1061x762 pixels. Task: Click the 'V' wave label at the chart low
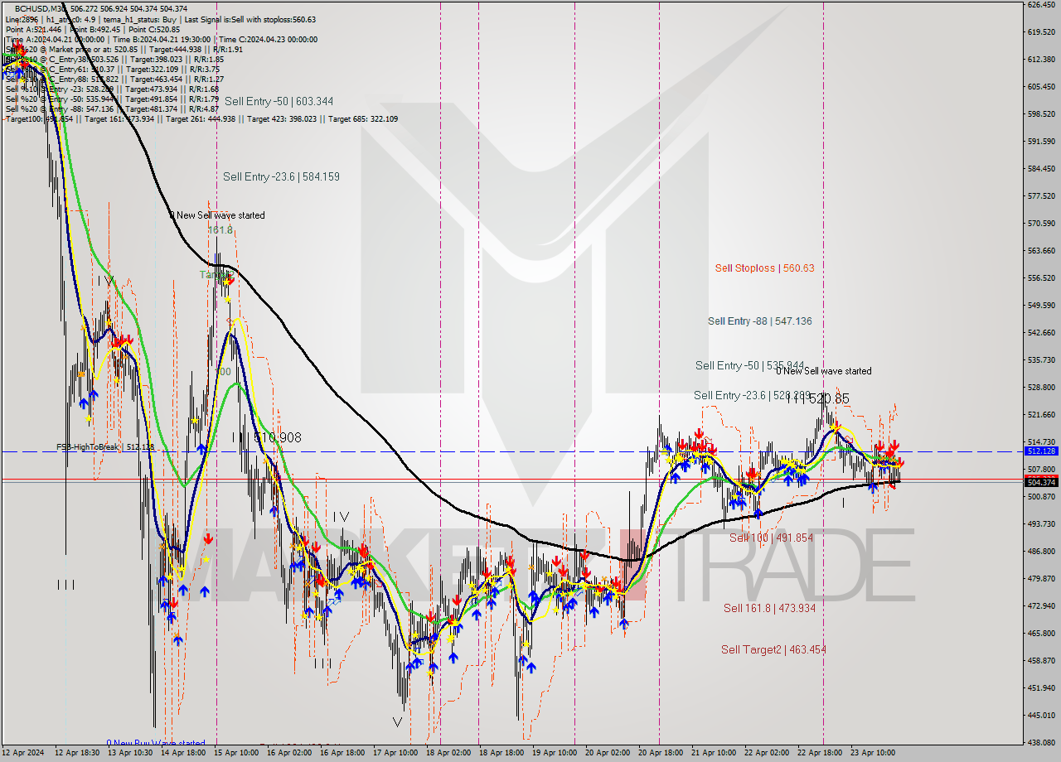click(397, 721)
